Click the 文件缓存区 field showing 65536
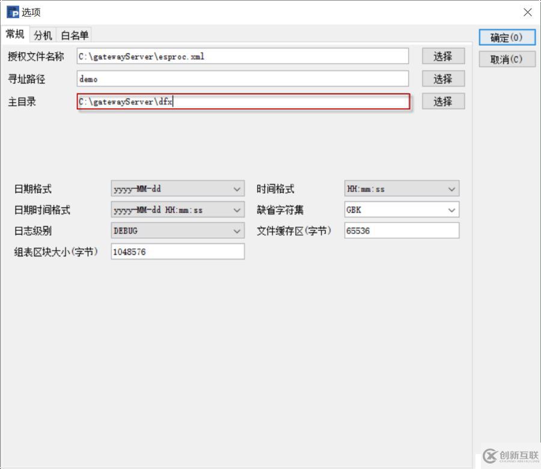 (402, 230)
